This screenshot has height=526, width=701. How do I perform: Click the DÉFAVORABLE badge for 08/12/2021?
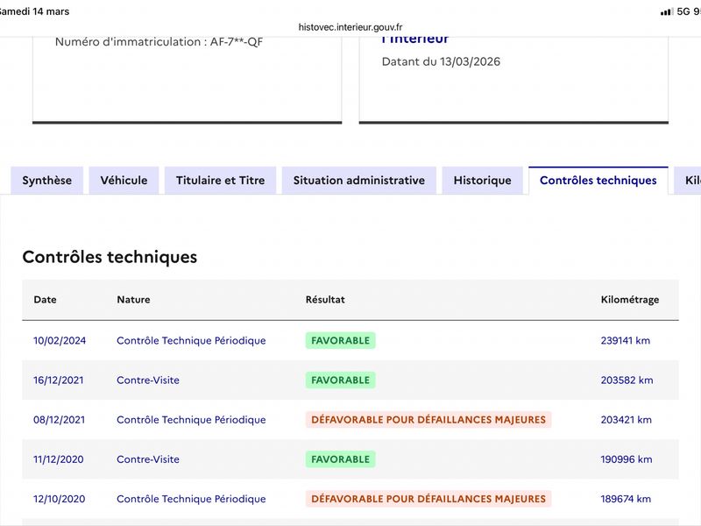(x=428, y=420)
